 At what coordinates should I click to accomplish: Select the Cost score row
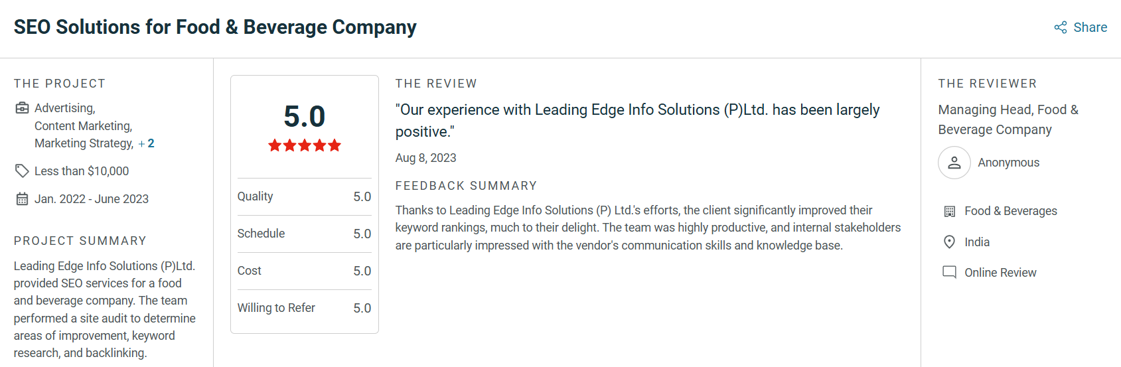point(304,271)
